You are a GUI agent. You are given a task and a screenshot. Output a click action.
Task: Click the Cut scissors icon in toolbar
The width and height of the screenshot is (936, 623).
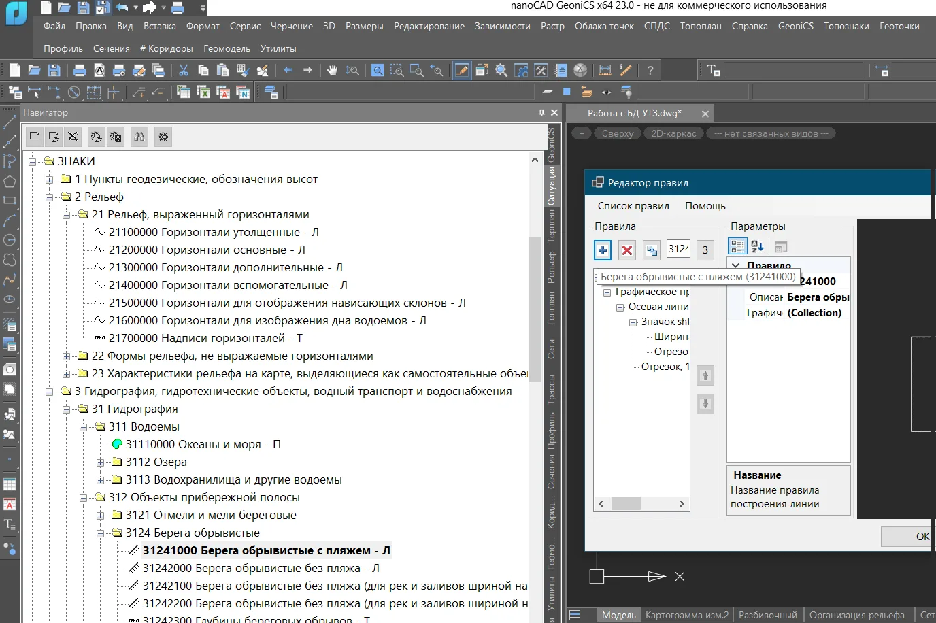click(183, 70)
